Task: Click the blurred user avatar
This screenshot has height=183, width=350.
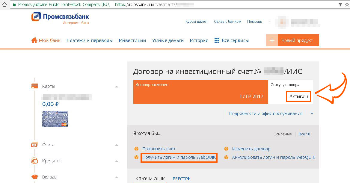Action: point(282,22)
